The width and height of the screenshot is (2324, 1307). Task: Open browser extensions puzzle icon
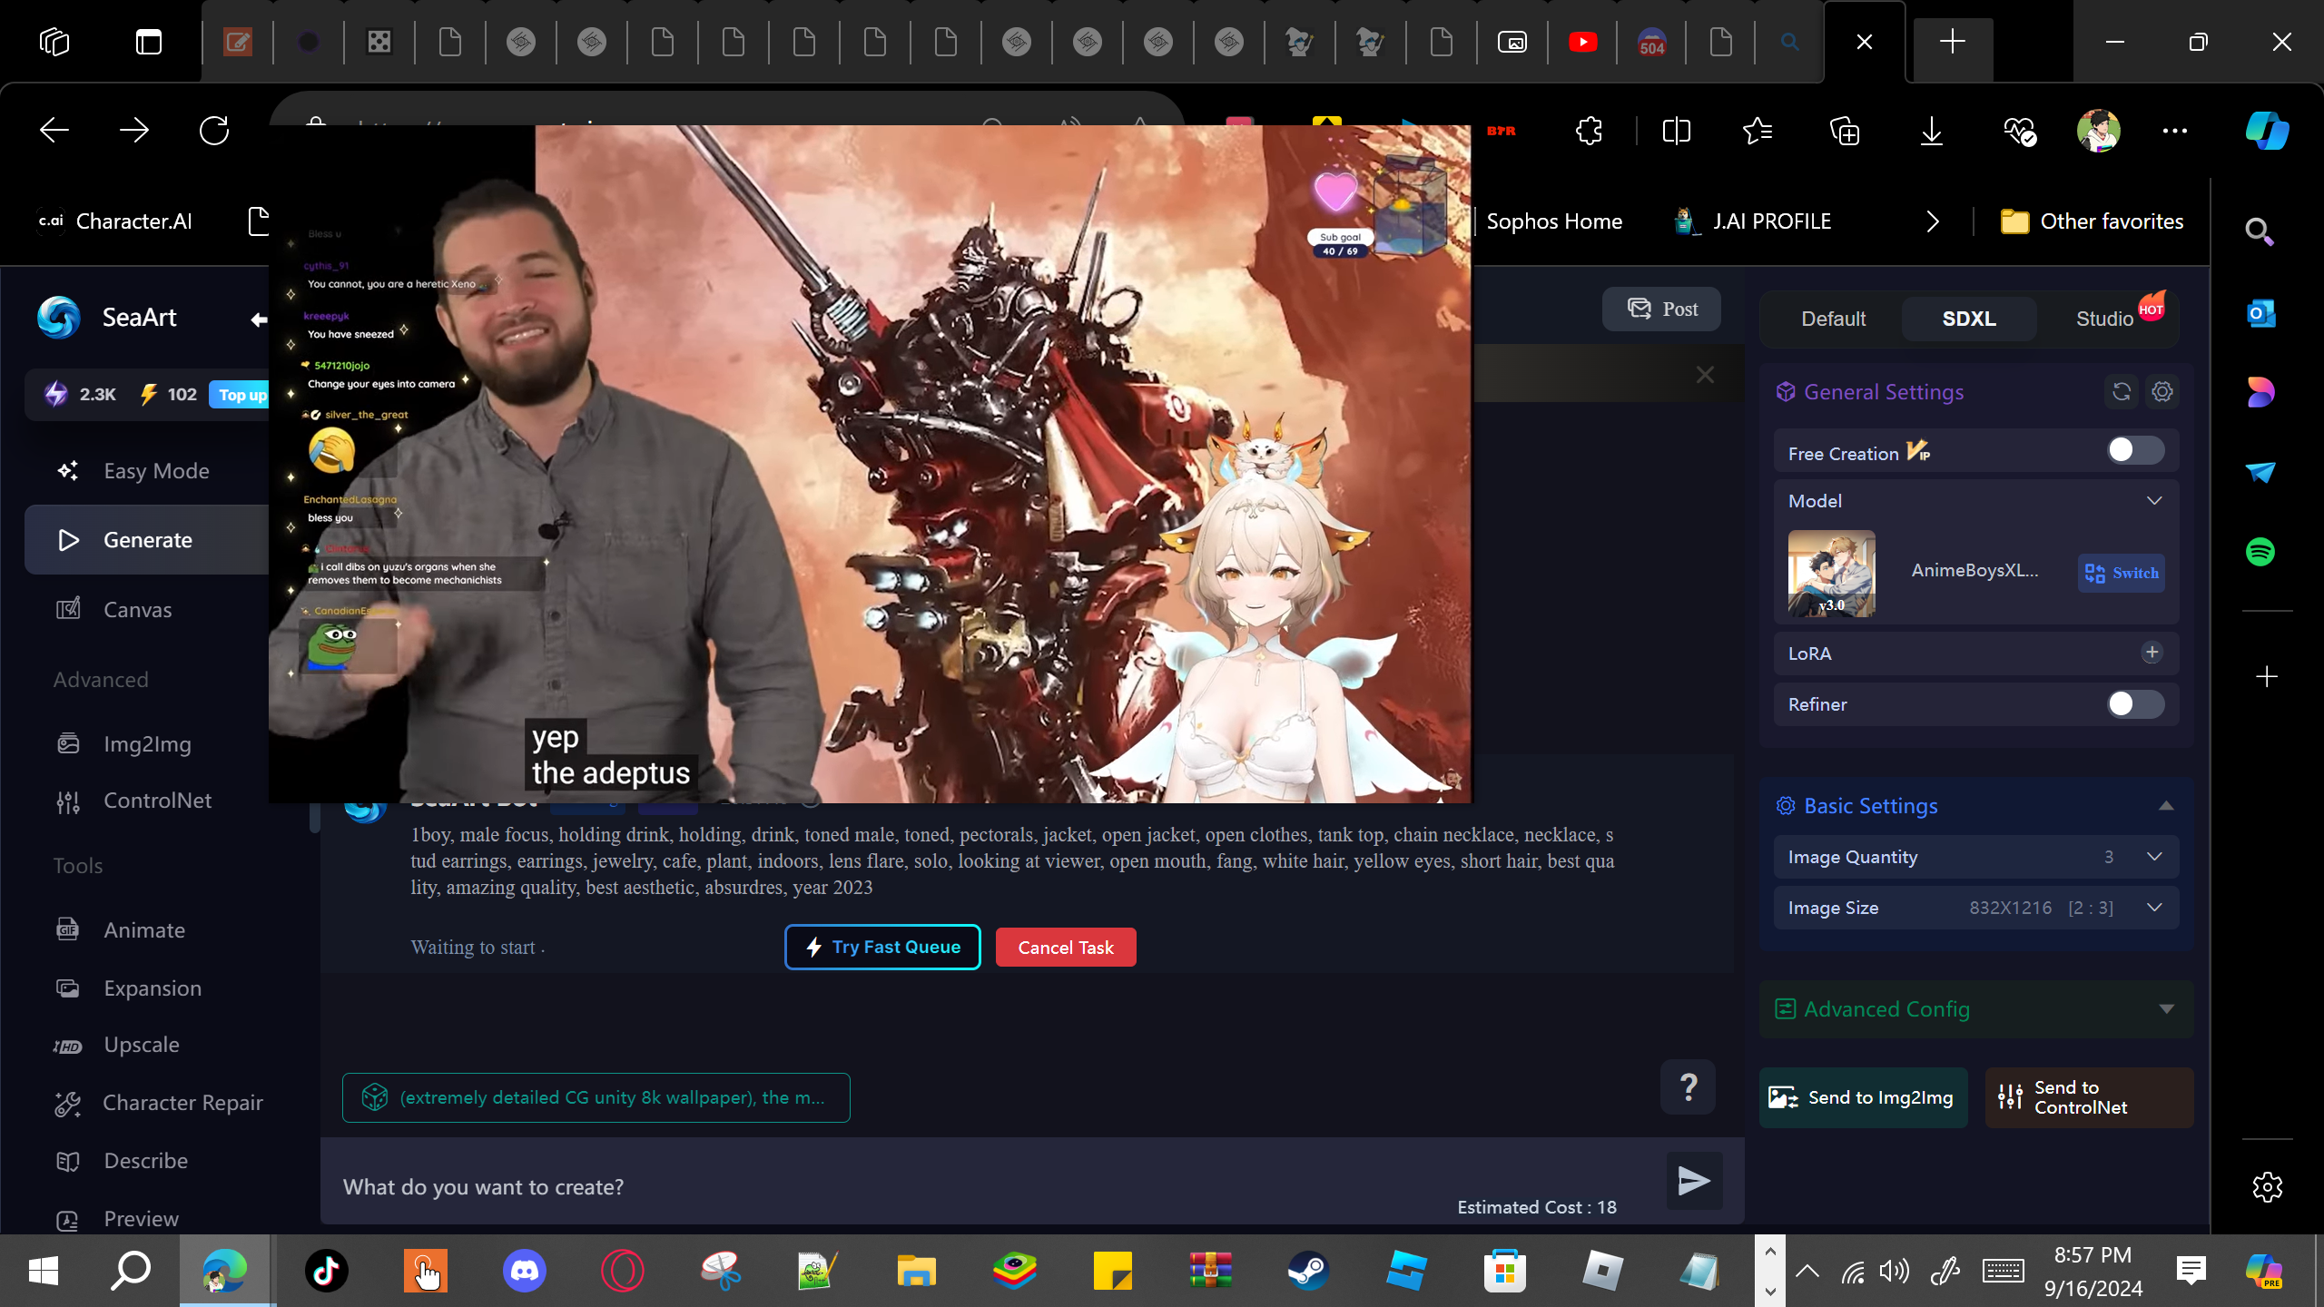[1590, 132]
